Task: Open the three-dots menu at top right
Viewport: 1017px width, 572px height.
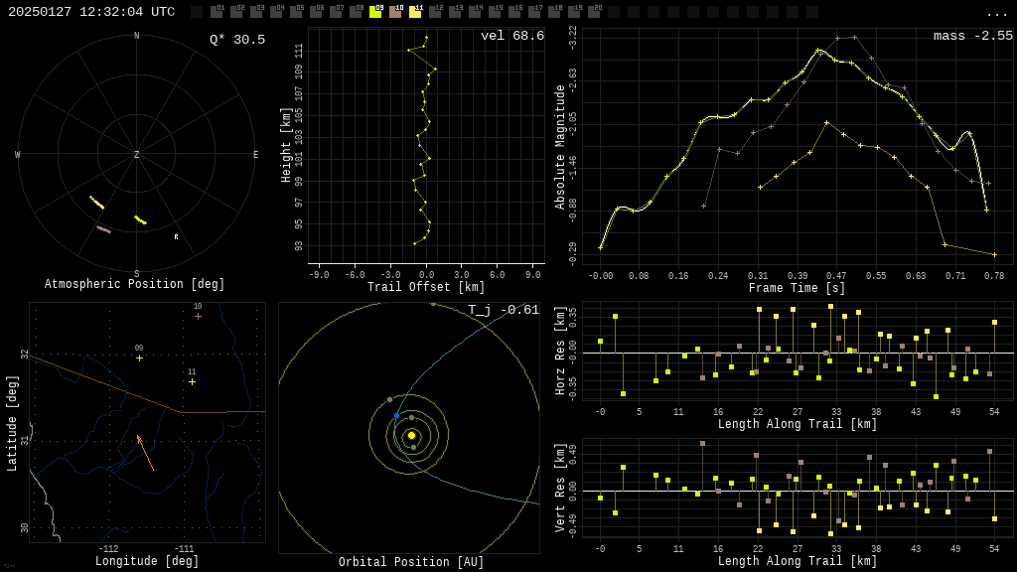Action: tap(996, 13)
